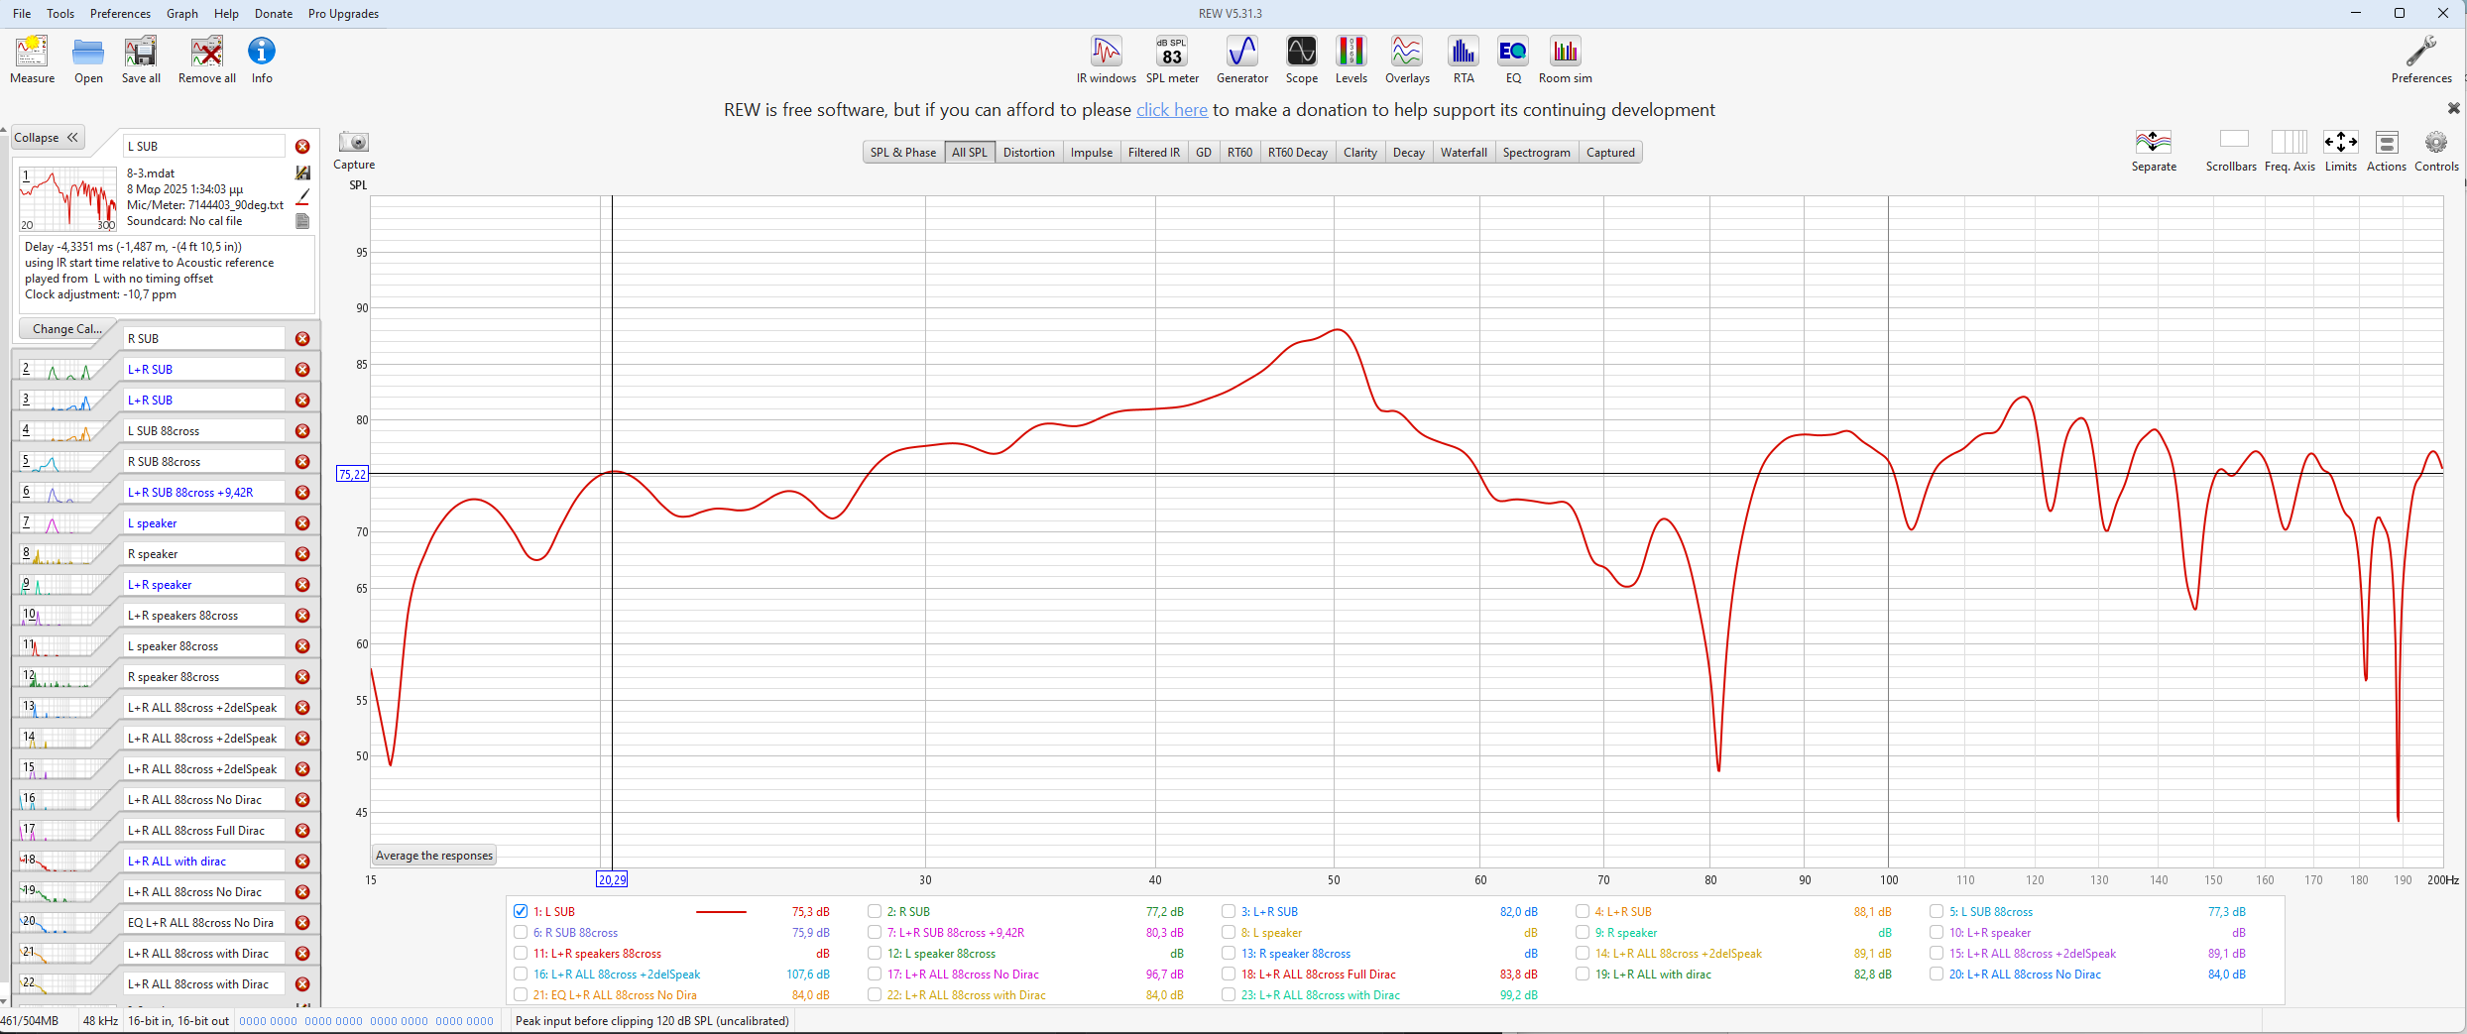Switch to the Waterfall tab
This screenshot has height=1034, width=2467.
pyautogui.click(x=1463, y=153)
